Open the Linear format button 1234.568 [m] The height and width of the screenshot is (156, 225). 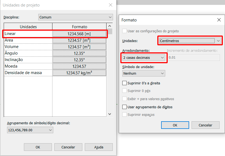point(79,34)
